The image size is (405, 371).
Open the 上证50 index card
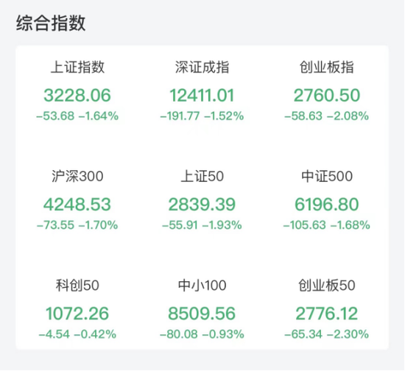tap(202, 200)
